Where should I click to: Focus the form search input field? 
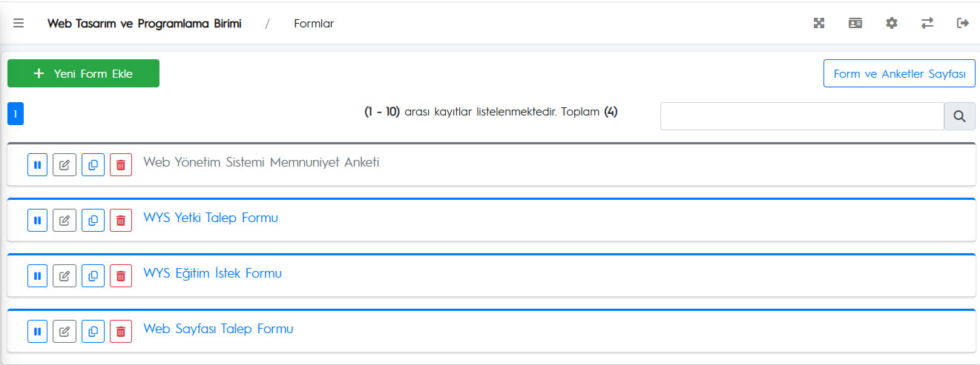click(x=802, y=116)
